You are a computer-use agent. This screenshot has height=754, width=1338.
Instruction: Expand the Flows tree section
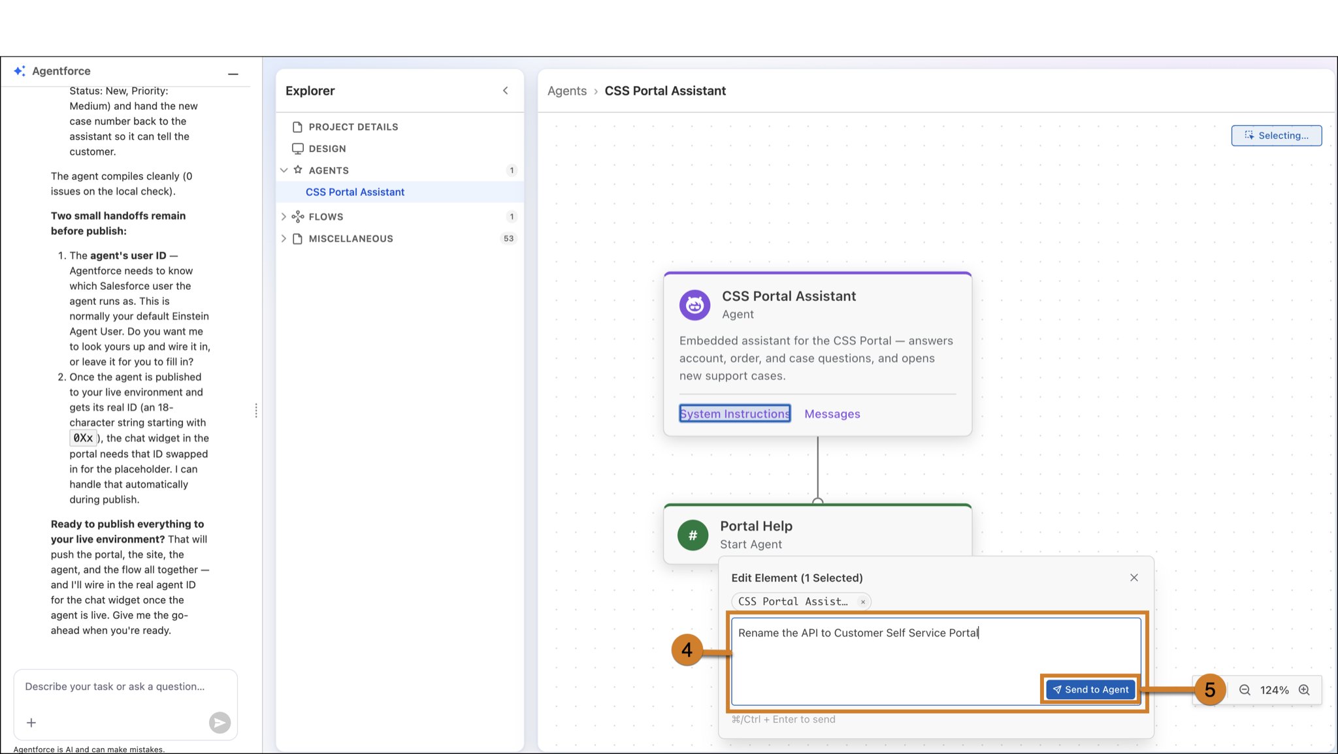tap(284, 217)
